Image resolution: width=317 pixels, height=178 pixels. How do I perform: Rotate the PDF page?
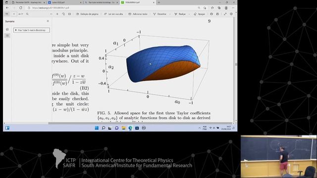(x=63, y=14)
